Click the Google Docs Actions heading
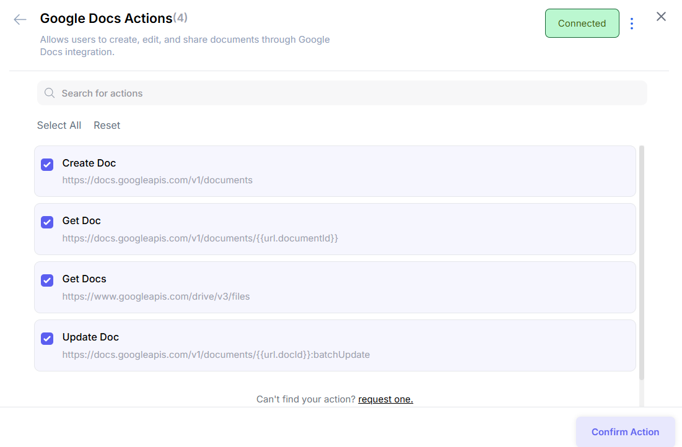682x447 pixels. tap(106, 18)
